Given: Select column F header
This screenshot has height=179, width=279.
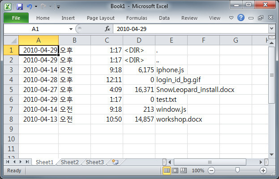Looking at the screenshot, I should pyautogui.click(x=203, y=40).
